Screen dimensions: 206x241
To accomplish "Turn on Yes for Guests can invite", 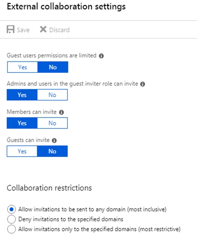I will (22, 151).
